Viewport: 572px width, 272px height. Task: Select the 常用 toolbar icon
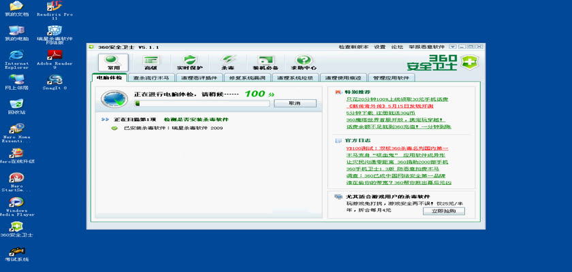[x=113, y=63]
